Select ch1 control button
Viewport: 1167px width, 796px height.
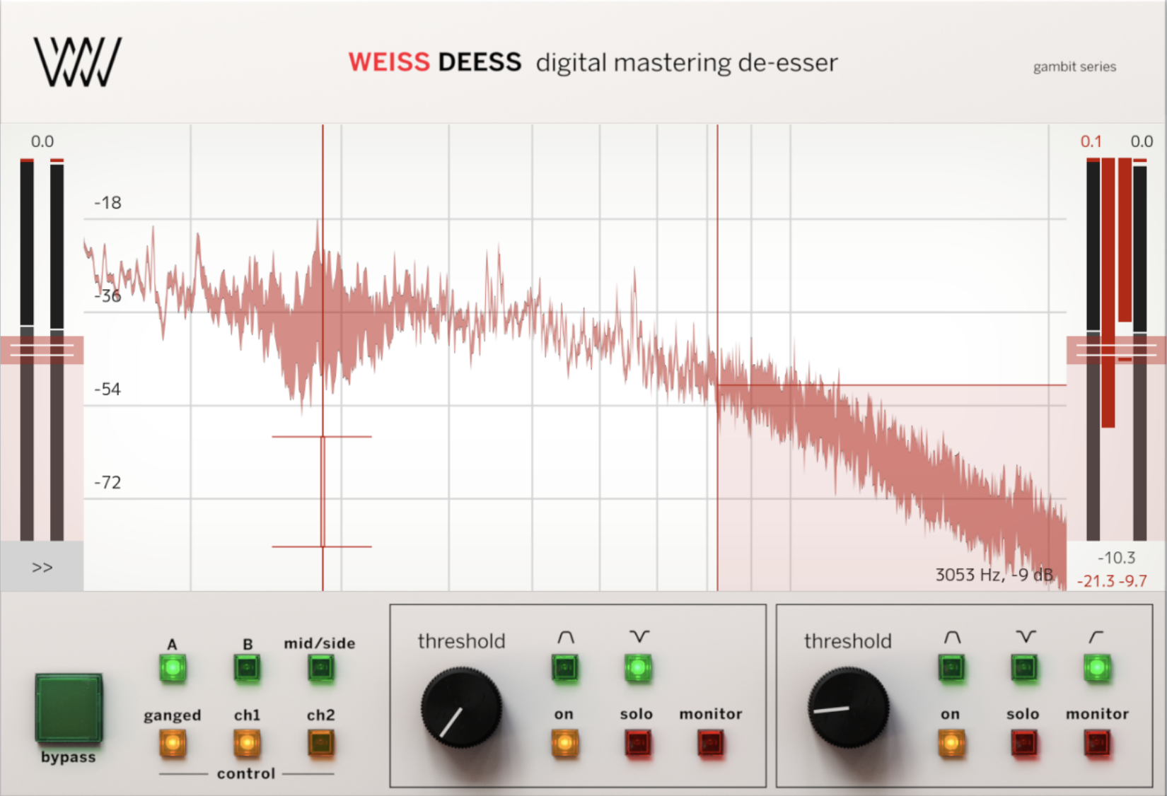click(x=247, y=743)
